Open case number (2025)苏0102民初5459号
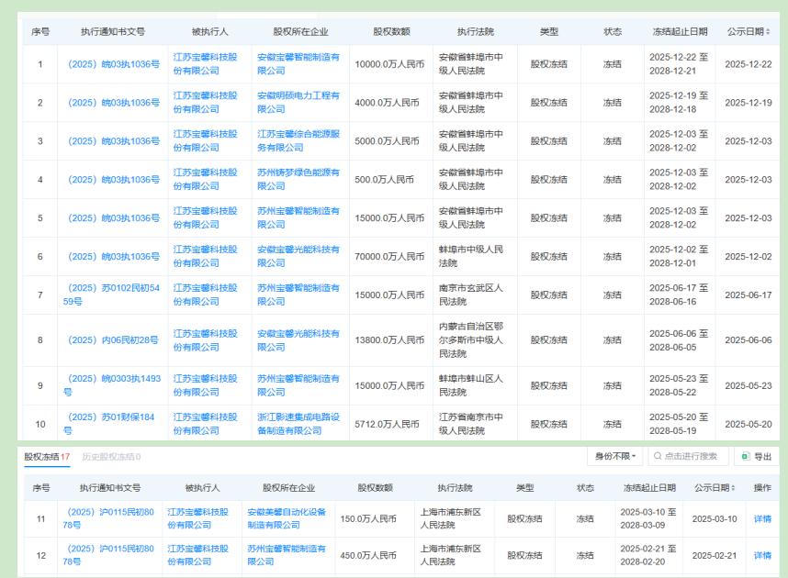This screenshot has width=788, height=578. pos(111,295)
